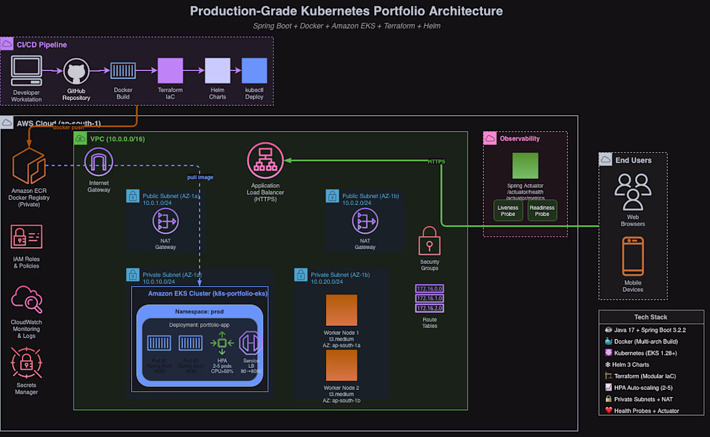The height and width of the screenshot is (437, 710).
Task: Select the Worker Node 1 orange square
Action: [341, 310]
